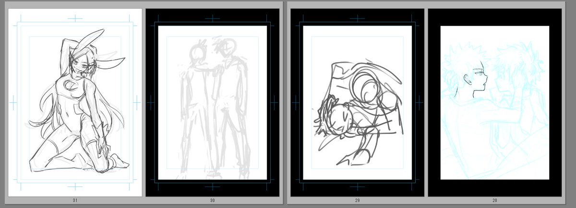Select page 28 blue line sketch thumbnail
576x208 pixels.
(x=494, y=102)
